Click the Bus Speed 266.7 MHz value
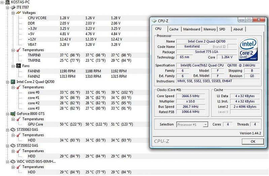The height and width of the screenshot is (176, 269). pyautogui.click(x=190, y=107)
